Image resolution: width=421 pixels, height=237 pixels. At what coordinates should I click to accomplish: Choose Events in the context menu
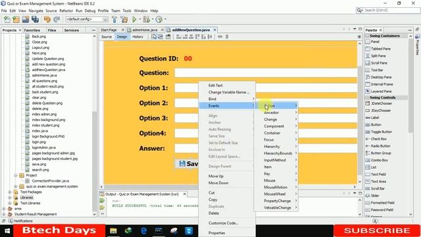227,106
